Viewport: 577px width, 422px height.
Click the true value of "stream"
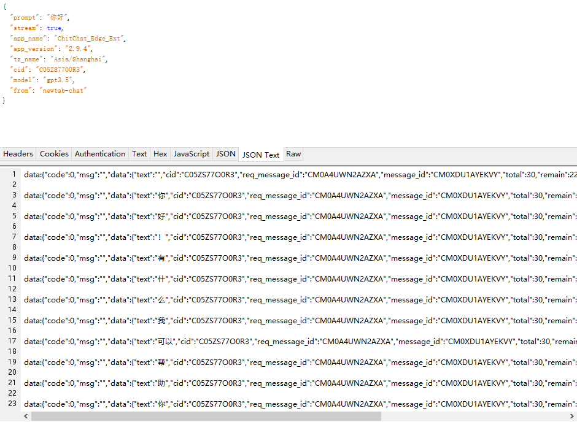click(54, 28)
